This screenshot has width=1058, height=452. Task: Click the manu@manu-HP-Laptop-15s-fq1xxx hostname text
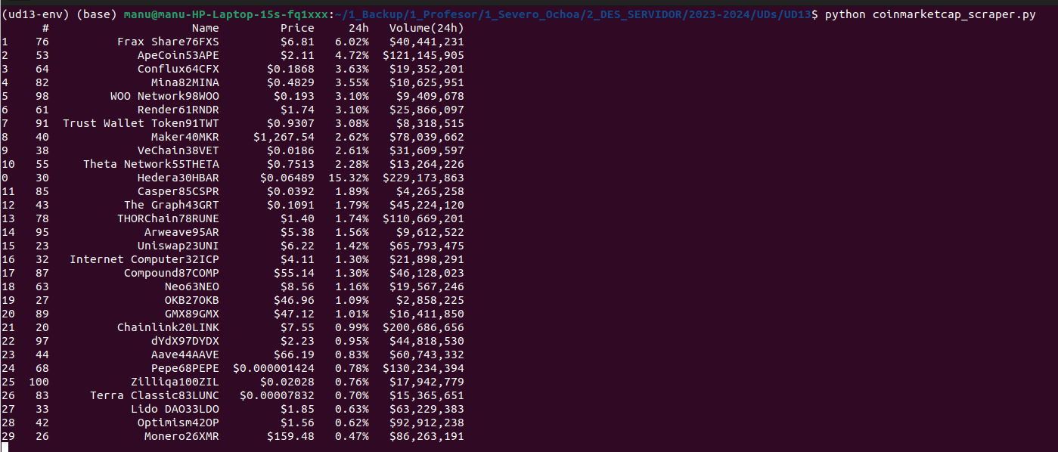226,14
